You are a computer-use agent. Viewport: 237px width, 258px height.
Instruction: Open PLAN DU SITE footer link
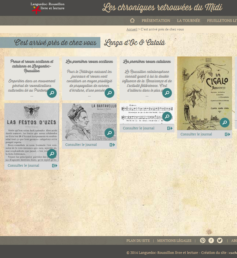(x=138, y=240)
